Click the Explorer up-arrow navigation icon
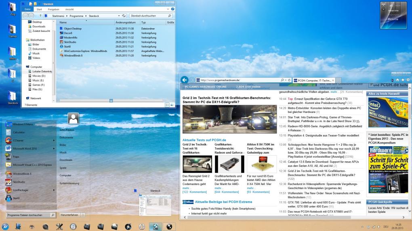 [x=40, y=16]
